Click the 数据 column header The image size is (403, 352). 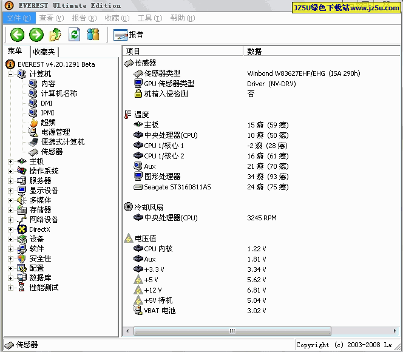click(322, 51)
